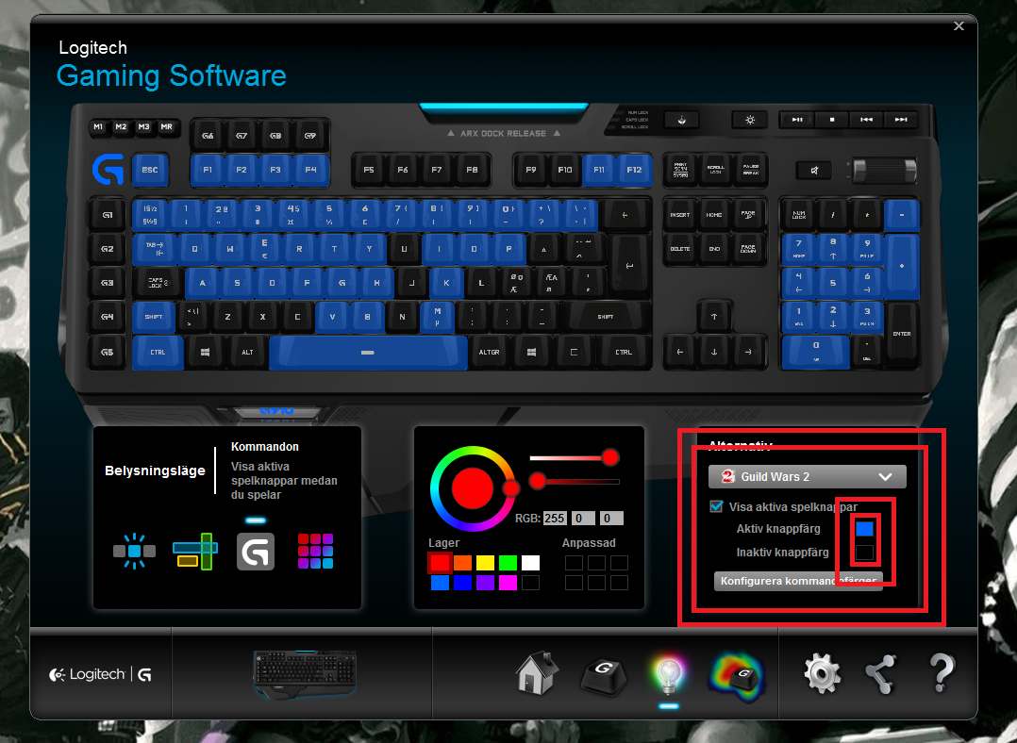Click the upper red brightness slider handle
The width and height of the screenshot is (1017, 743).
point(609,457)
